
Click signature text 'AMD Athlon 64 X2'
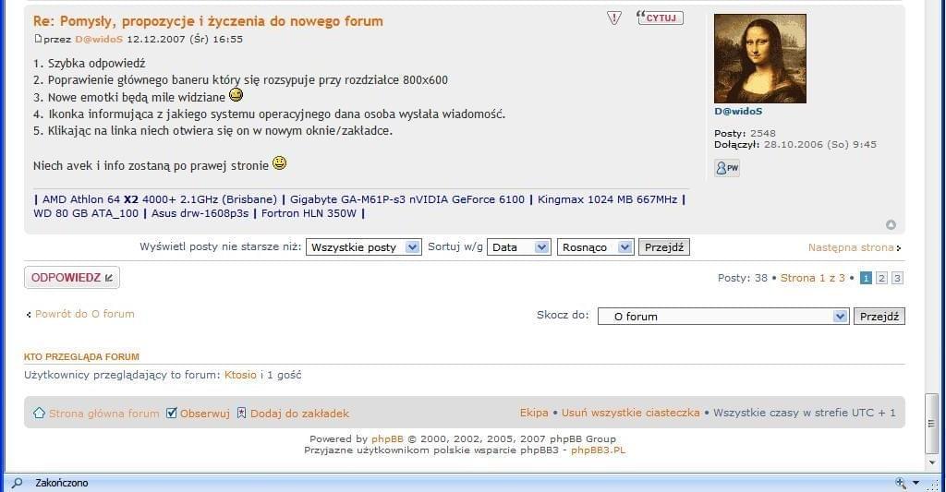point(91,199)
